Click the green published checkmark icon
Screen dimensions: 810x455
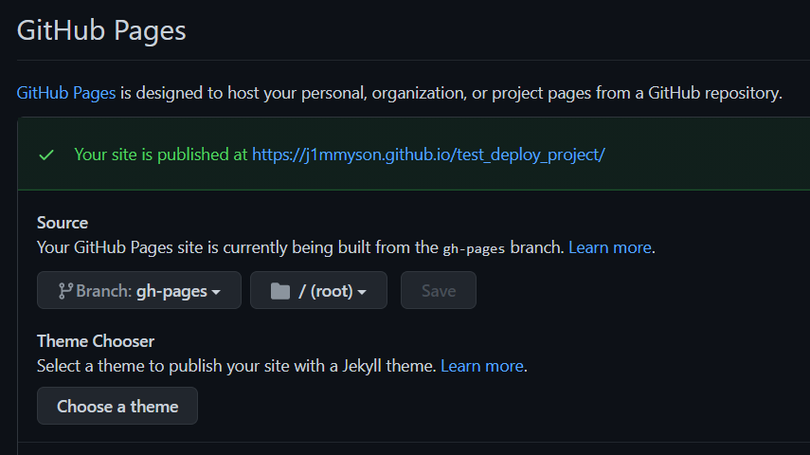pyautogui.click(x=46, y=155)
